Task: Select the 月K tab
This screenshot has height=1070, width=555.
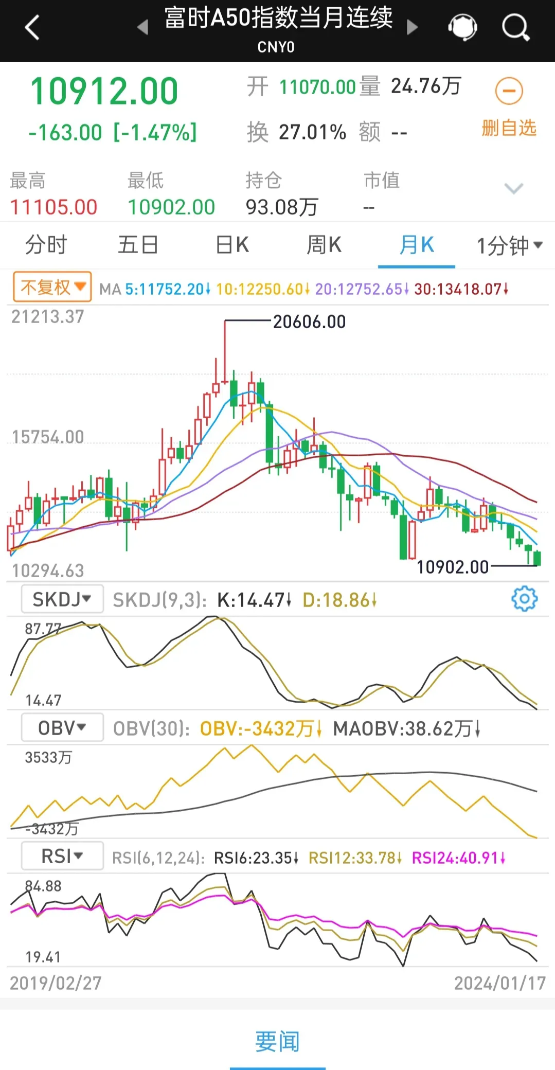Action: click(417, 245)
